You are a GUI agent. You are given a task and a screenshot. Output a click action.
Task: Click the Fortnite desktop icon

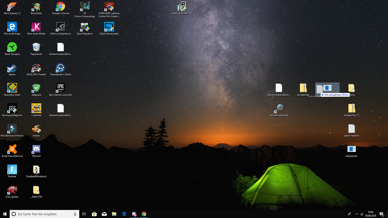pos(12,171)
